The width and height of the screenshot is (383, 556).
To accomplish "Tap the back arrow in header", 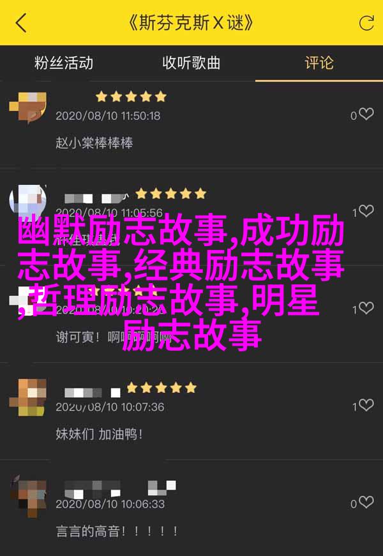I will point(21,23).
